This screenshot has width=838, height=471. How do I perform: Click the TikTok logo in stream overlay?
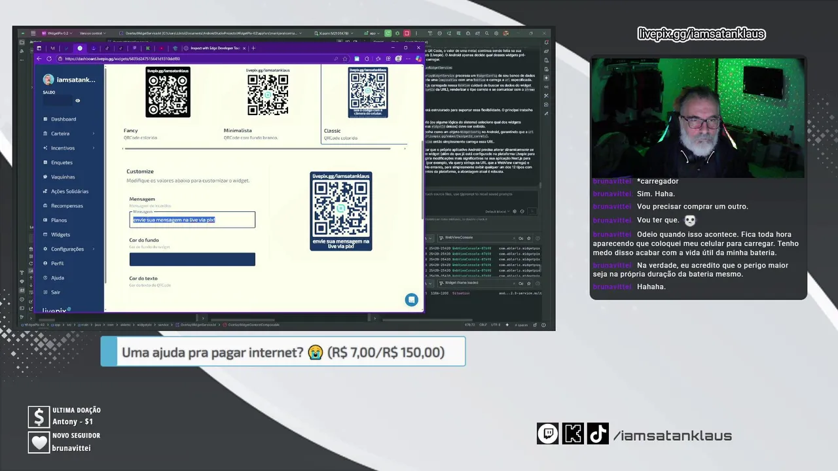(598, 434)
